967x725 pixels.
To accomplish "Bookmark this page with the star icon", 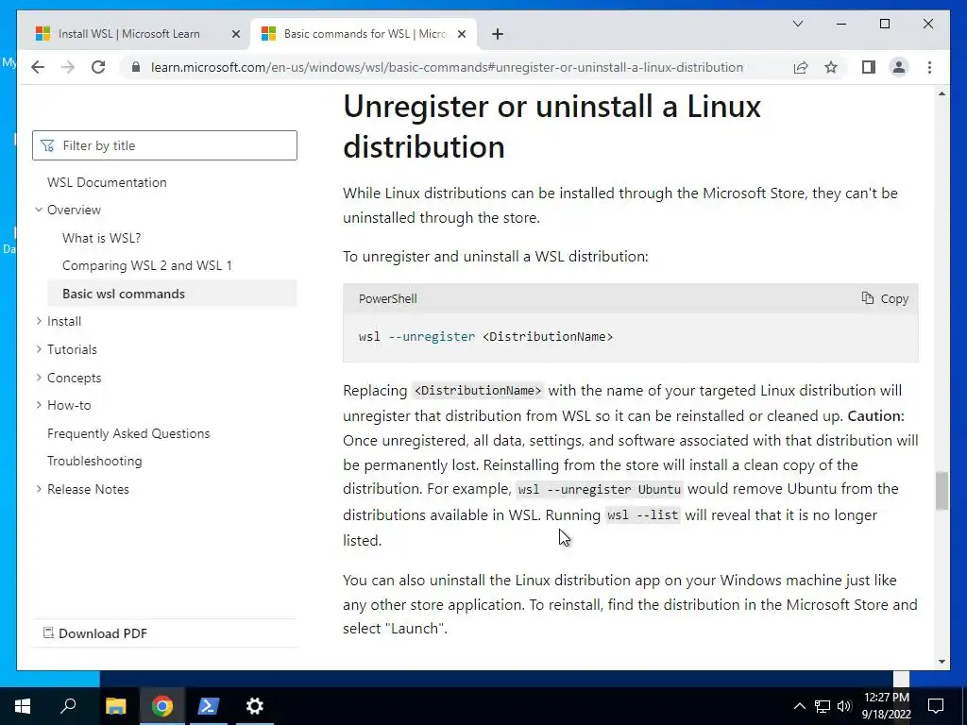I will (831, 67).
